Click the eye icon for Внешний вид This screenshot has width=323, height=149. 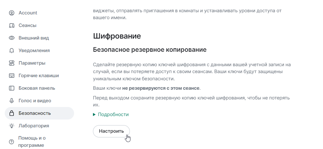[x=12, y=38]
